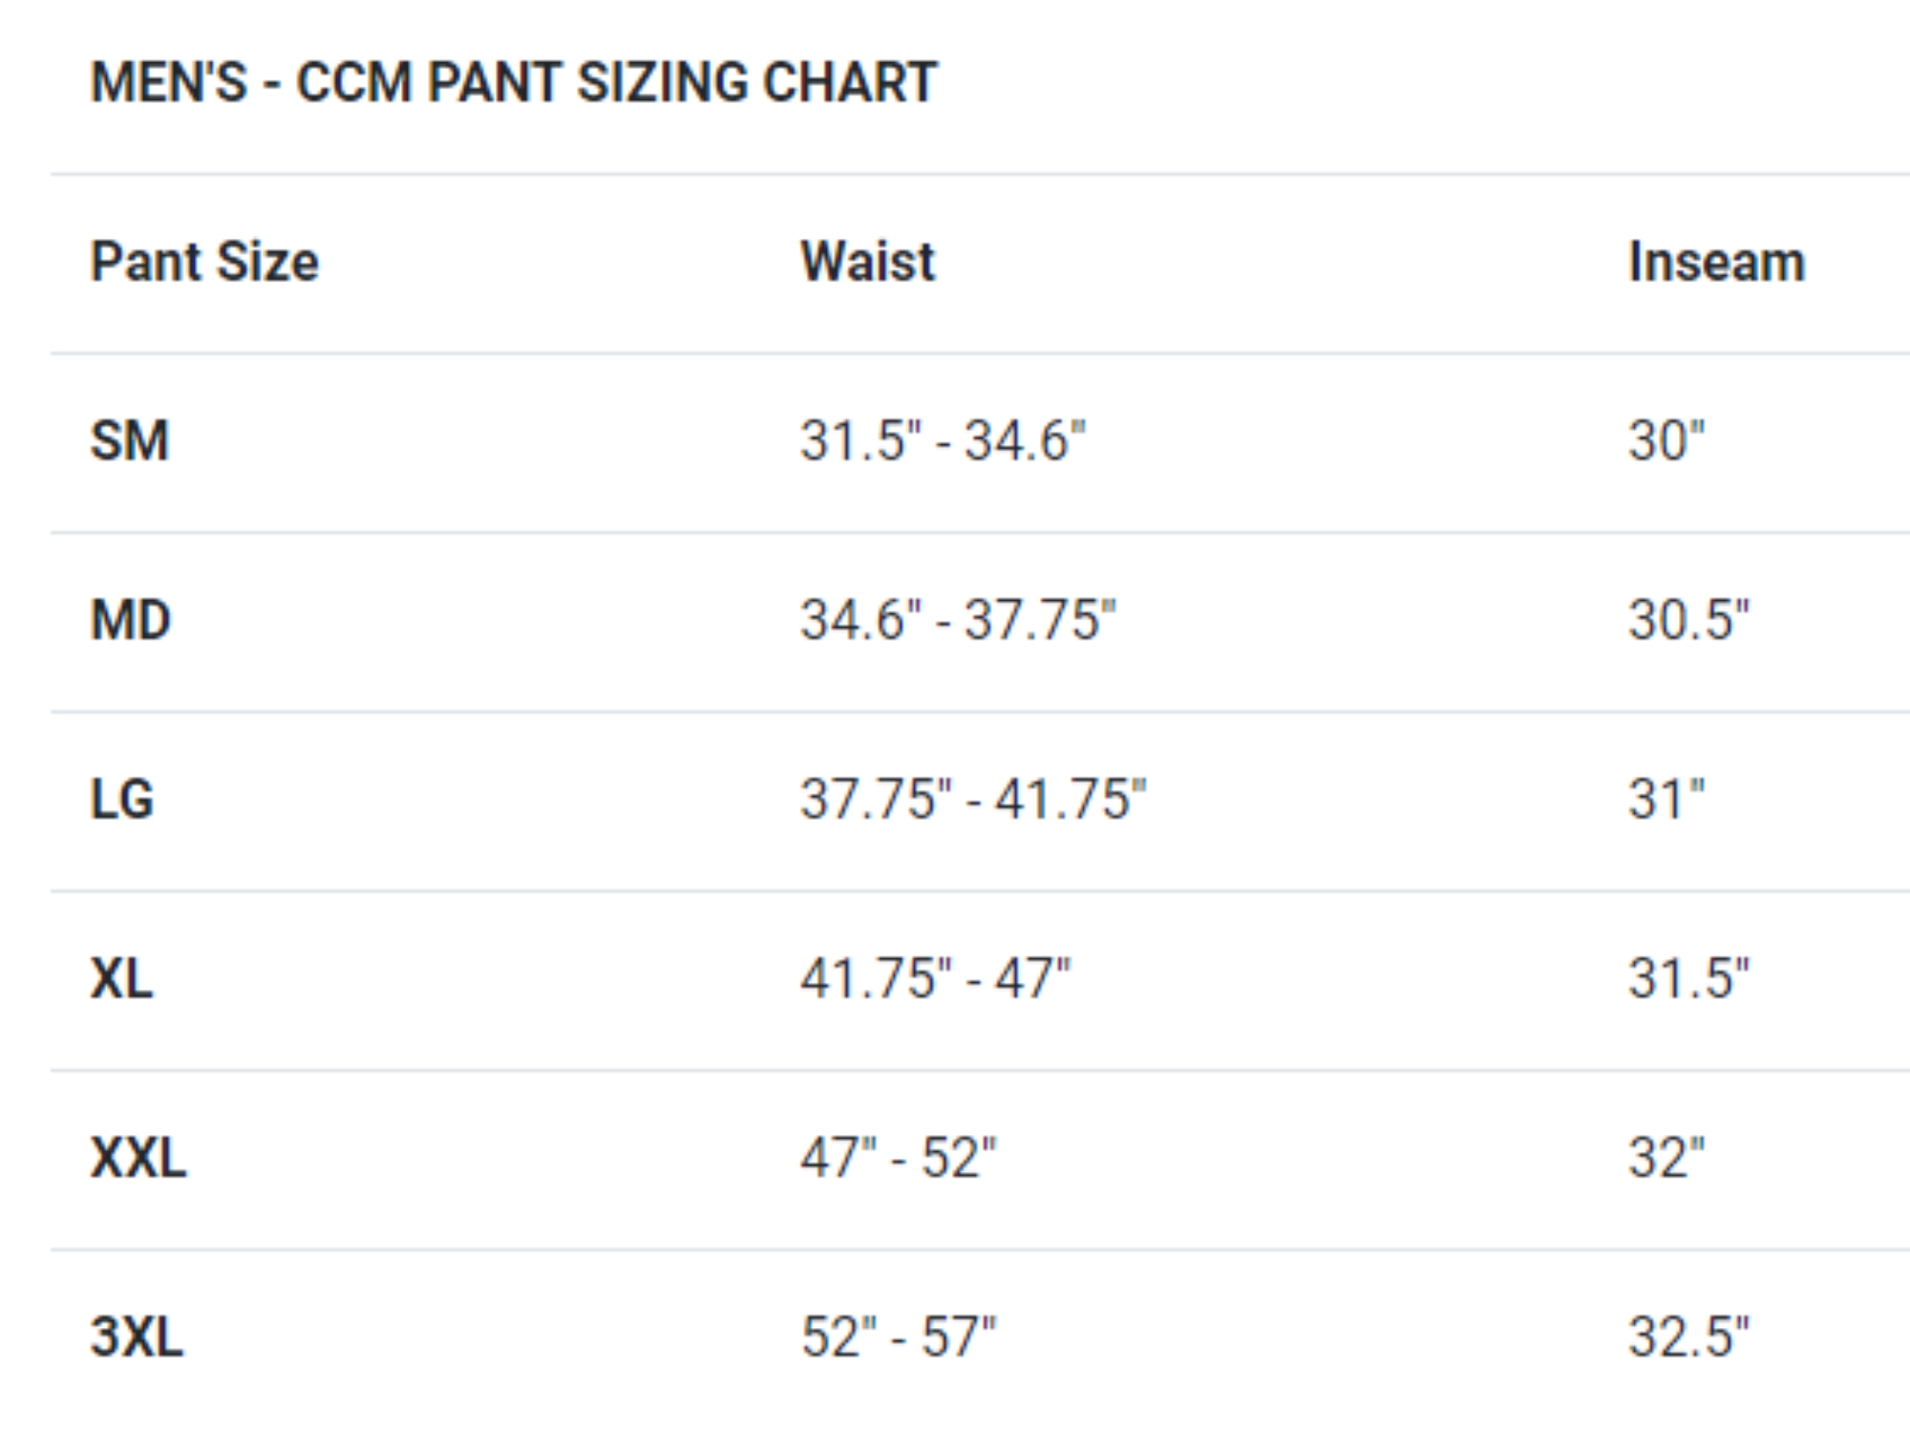Select the 34.6" - 37.75" waist value

[x=959, y=620]
